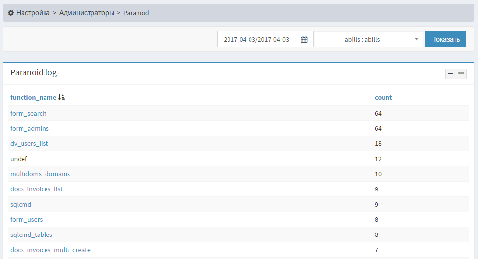478x259 pixels.
Task: Click Paranoid in the breadcrumb
Action: tap(136, 13)
